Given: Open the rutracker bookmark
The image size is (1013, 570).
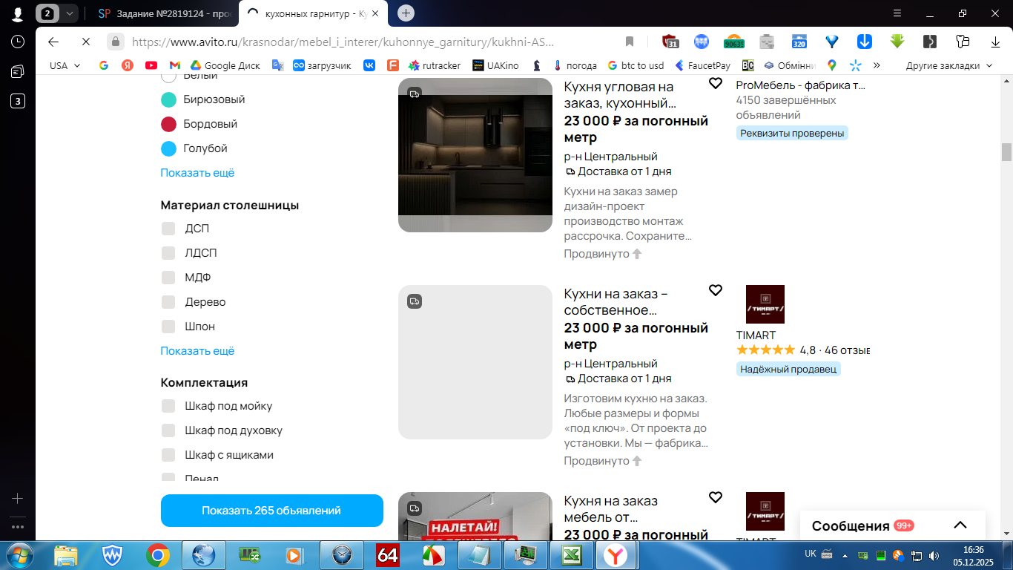Looking at the screenshot, I should pos(434,65).
